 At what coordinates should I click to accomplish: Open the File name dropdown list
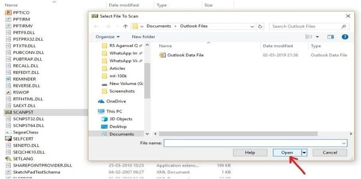344,143
